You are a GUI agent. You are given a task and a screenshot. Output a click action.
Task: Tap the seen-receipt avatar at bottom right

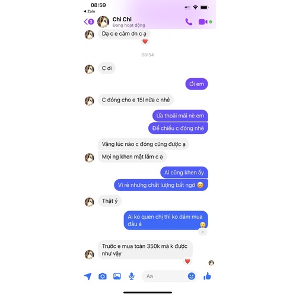211,263
